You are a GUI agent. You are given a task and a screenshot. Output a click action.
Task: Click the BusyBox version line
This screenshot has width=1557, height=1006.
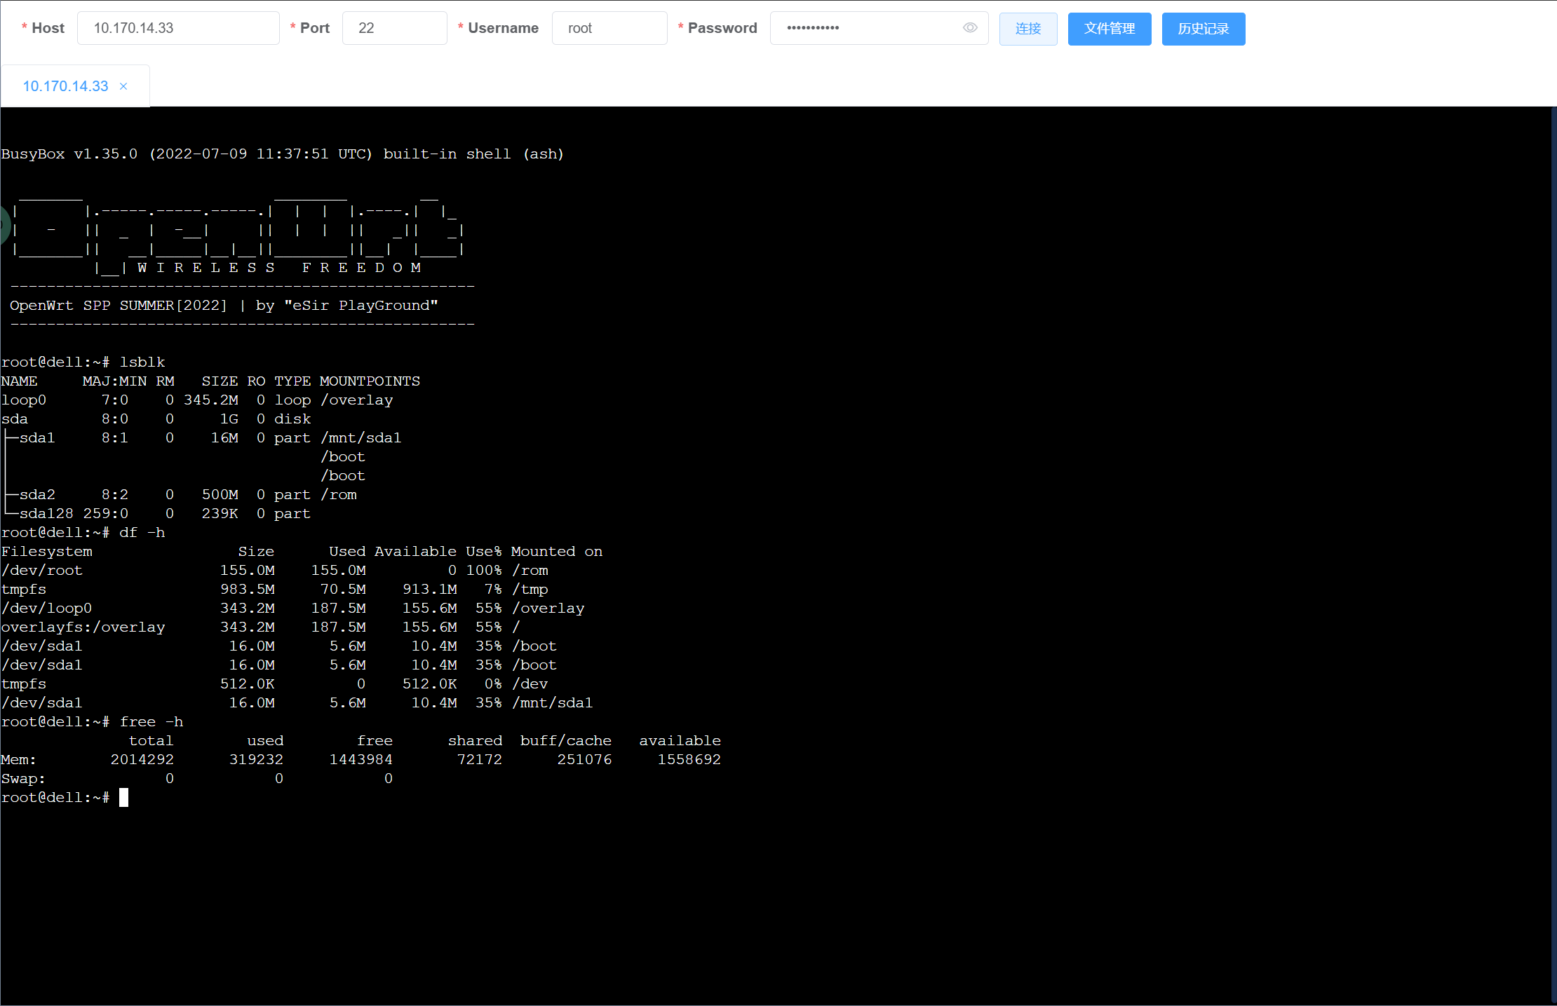pos(282,154)
